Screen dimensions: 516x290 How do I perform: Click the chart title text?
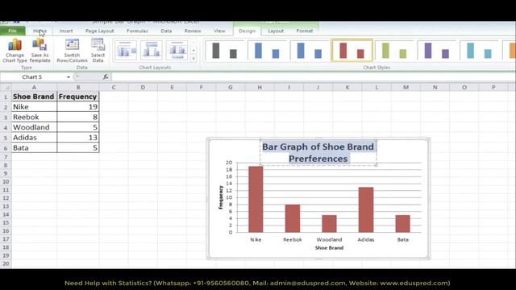click(x=318, y=152)
